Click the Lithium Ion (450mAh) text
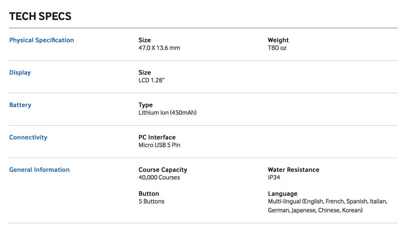Image resolution: width=408 pixels, height=227 pixels. pyautogui.click(x=167, y=113)
